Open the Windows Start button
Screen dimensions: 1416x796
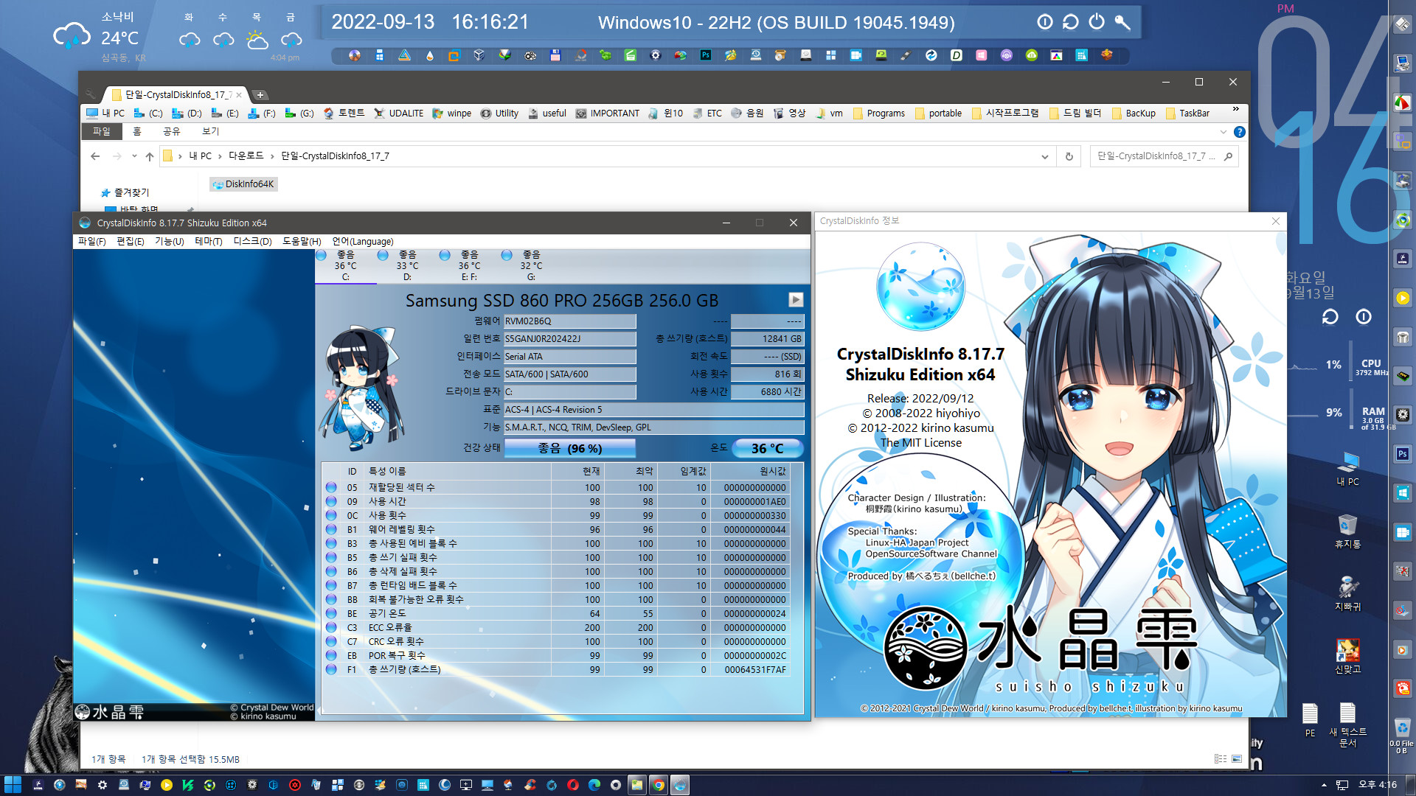13,785
